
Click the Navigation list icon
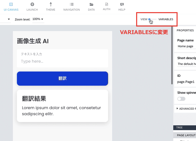pos(72,4)
